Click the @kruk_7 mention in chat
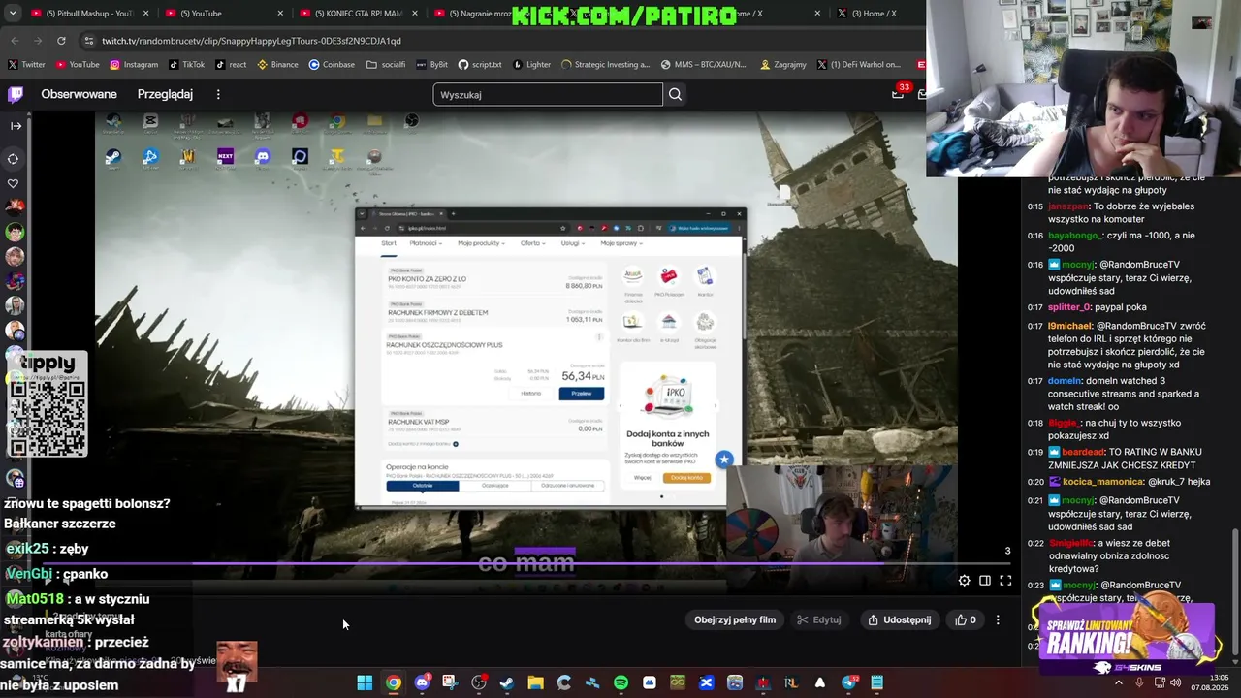 pyautogui.click(x=1167, y=482)
